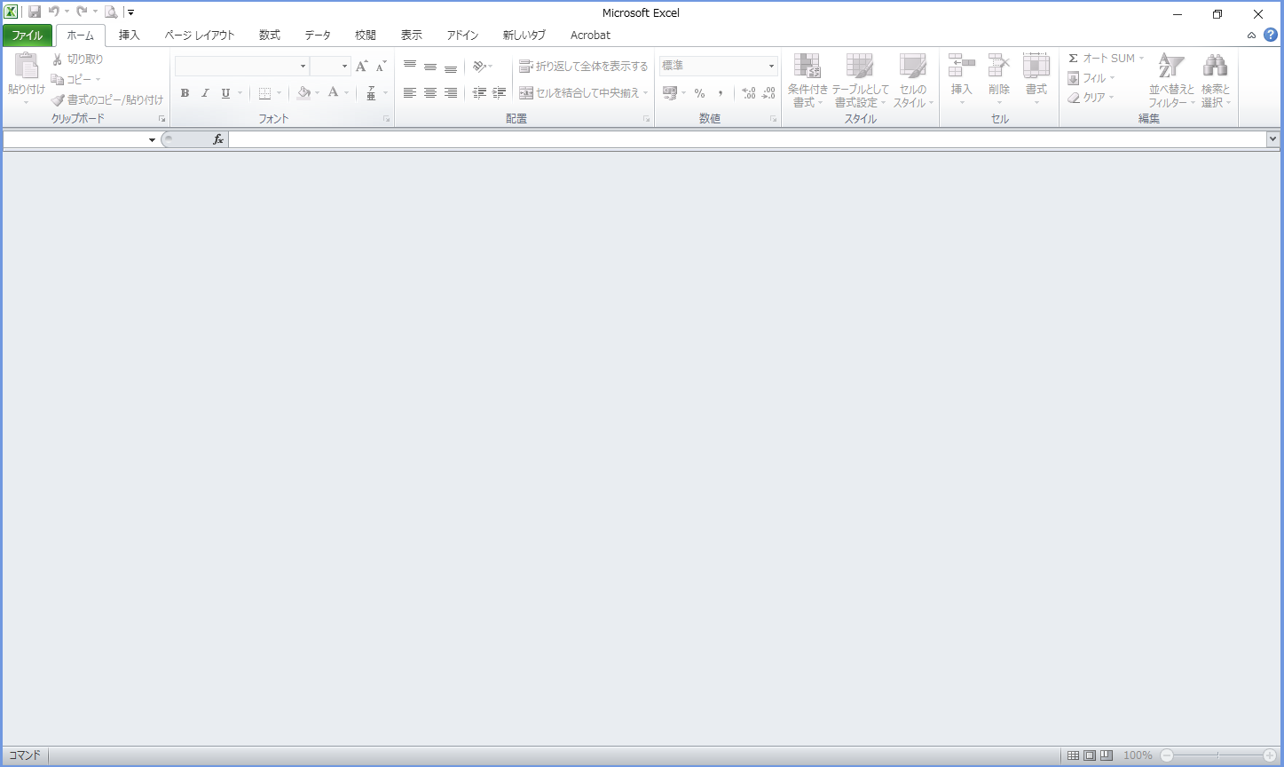Open the ファイル tab
1284x767 pixels.
(28, 36)
